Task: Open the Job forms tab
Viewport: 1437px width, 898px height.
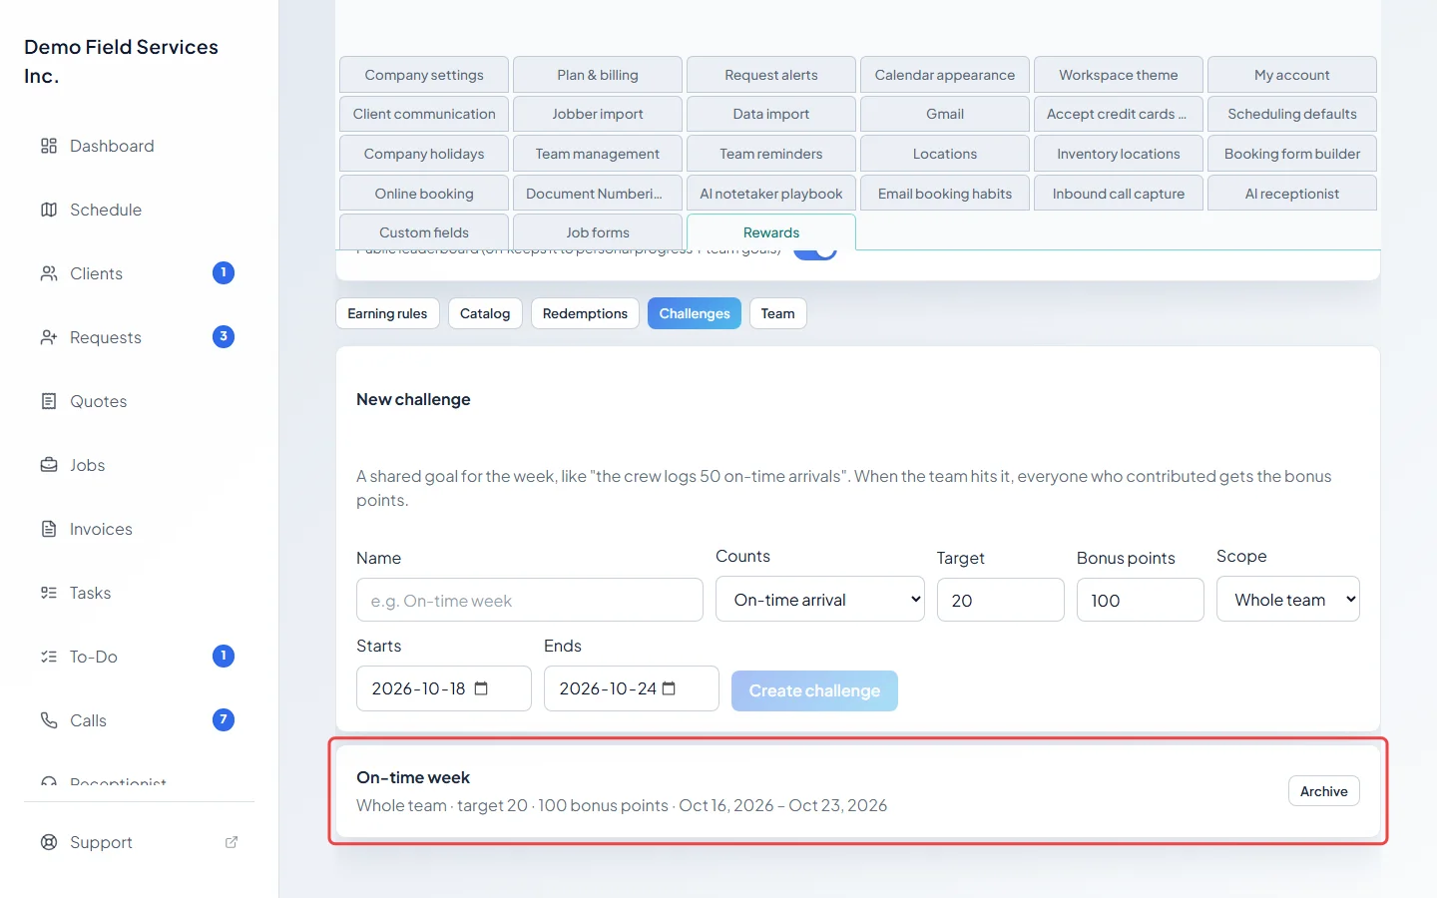Action: click(x=598, y=232)
